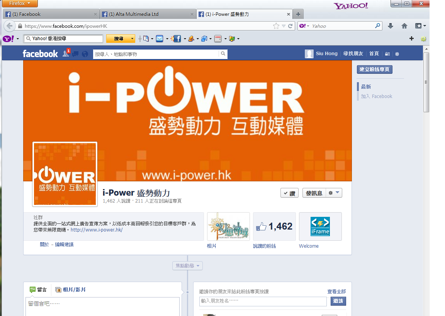Open Facebook messages icon
This screenshot has width=445, height=316.
75,54
